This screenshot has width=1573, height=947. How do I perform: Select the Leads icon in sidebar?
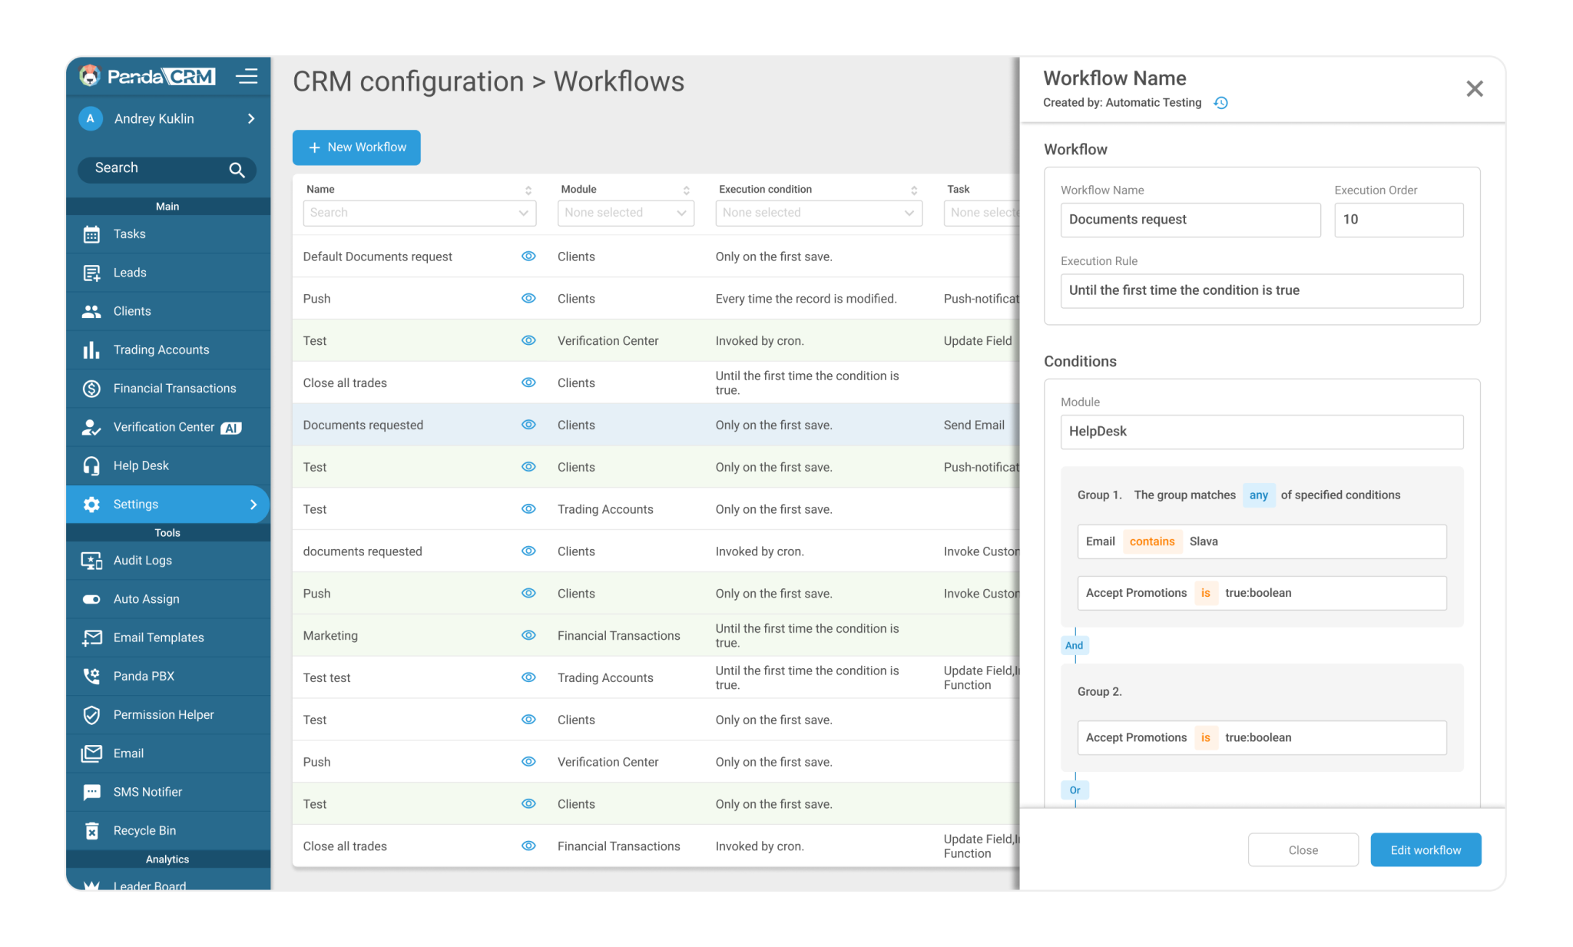(91, 273)
